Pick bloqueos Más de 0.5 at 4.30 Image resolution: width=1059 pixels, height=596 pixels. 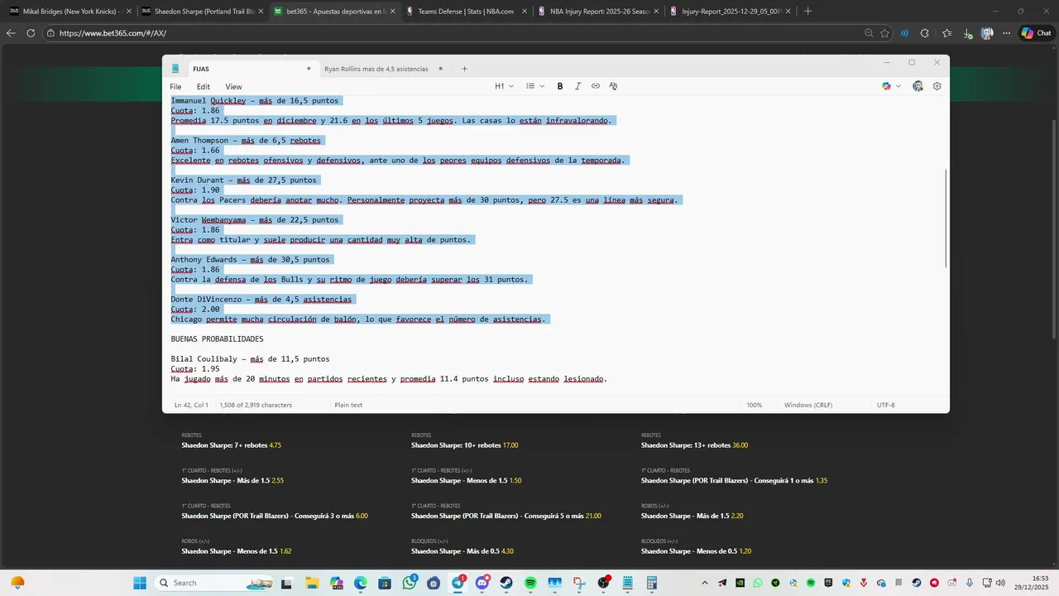462,551
